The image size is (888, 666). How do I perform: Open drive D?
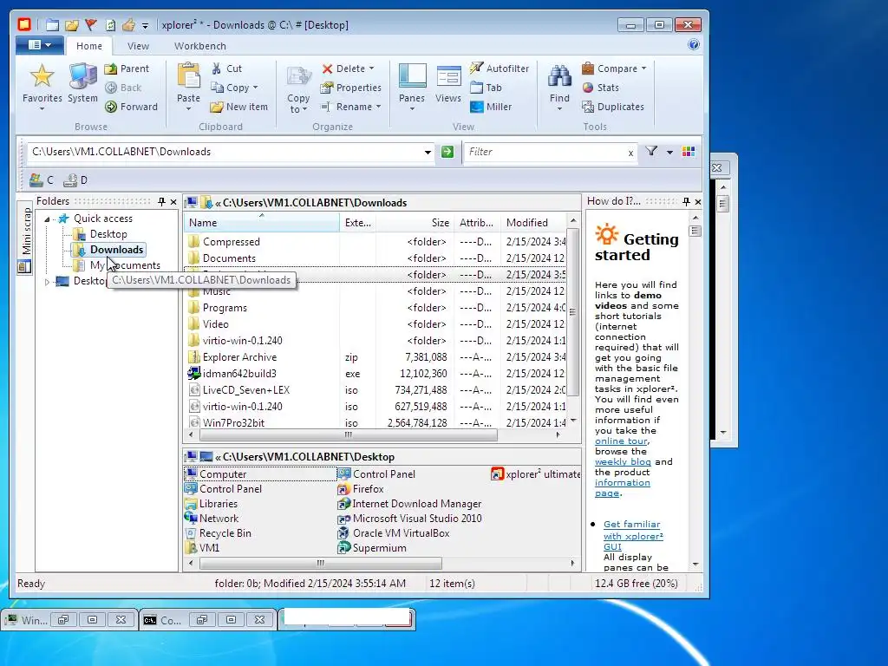(x=75, y=180)
